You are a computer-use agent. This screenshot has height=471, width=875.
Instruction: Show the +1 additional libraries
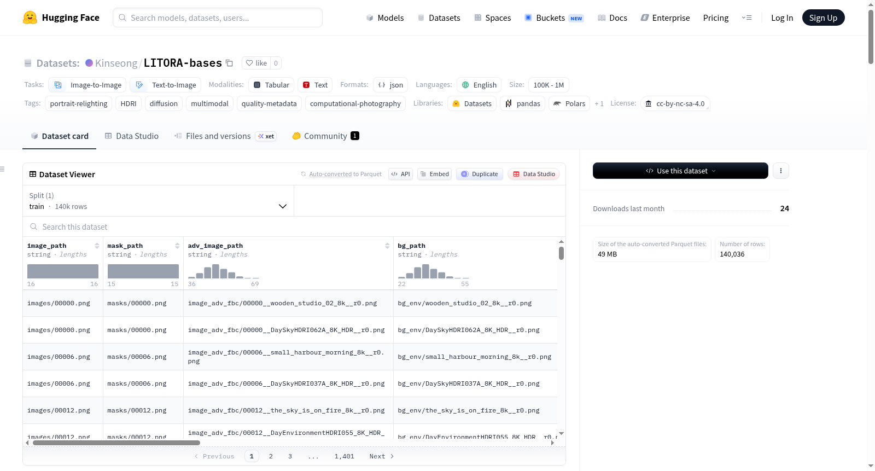[x=599, y=103]
